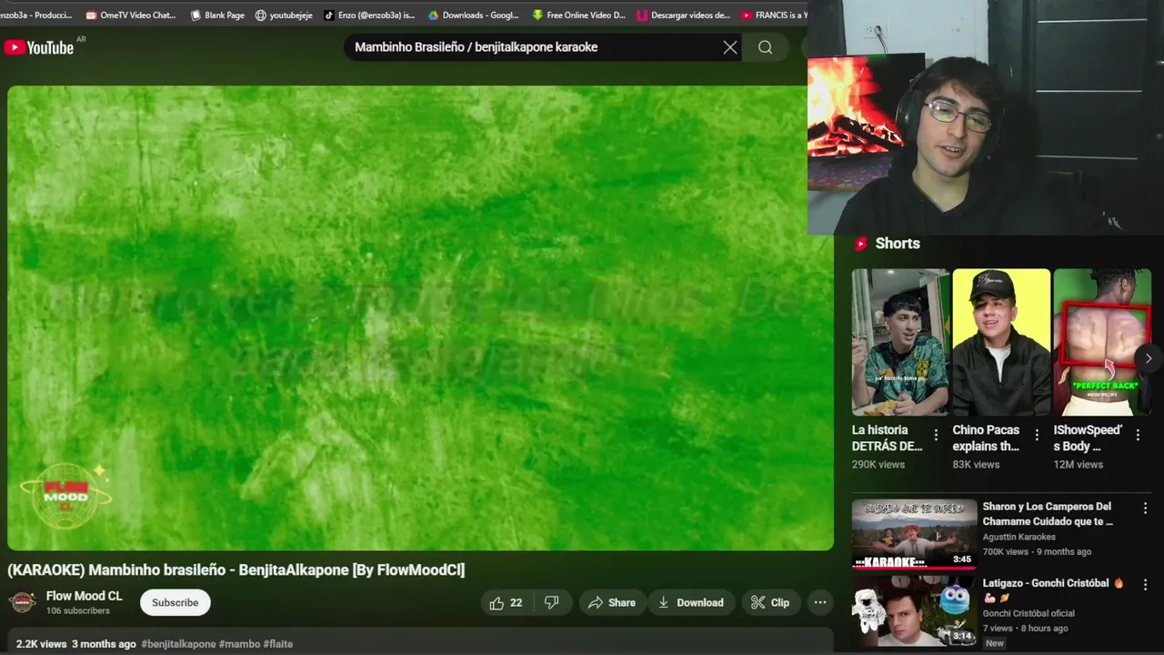Play the main karaoke video
Screen dimensions: 1164x655
420,317
